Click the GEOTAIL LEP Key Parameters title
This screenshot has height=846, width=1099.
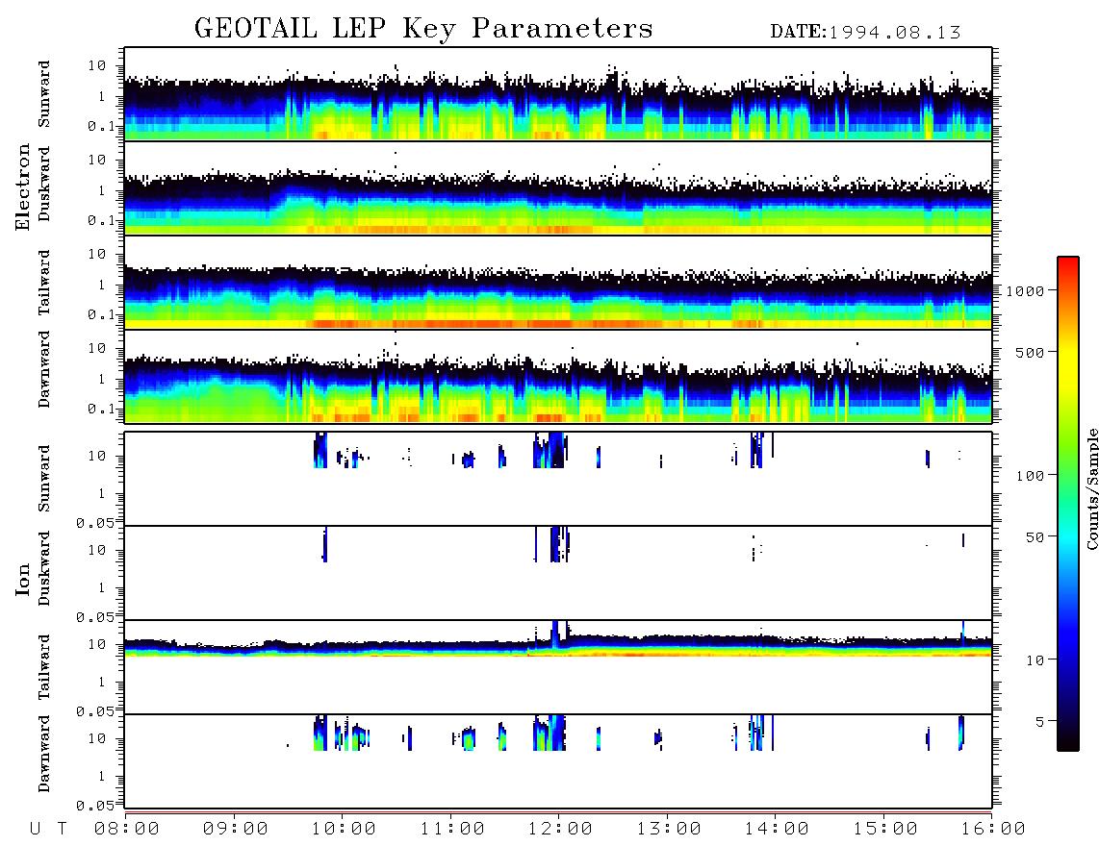tap(423, 29)
